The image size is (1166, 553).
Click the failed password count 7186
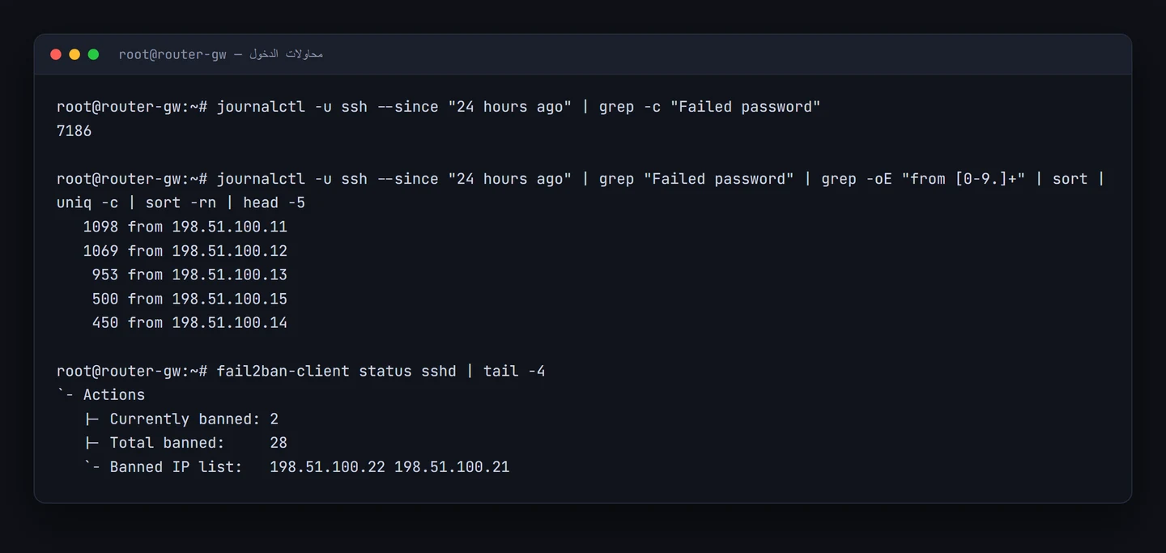click(x=74, y=131)
